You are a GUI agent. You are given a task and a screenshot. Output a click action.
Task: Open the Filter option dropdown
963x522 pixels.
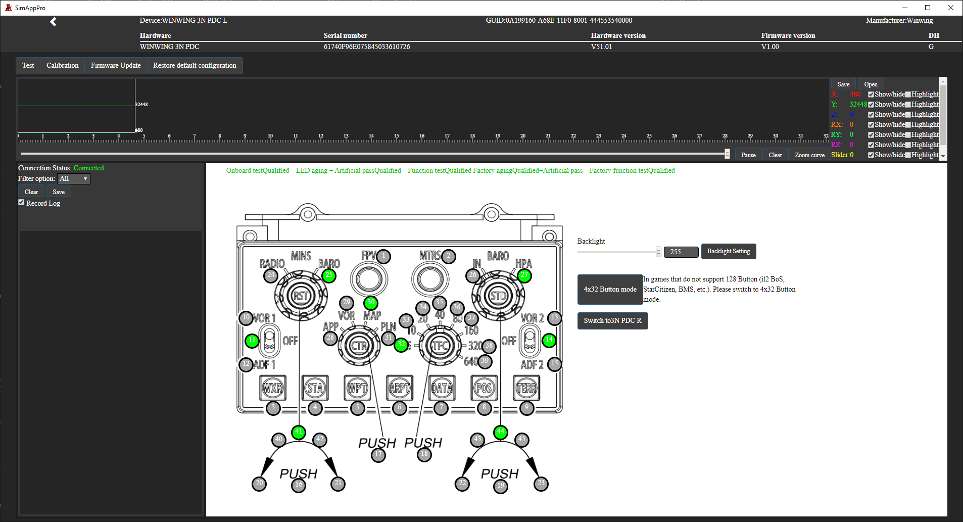click(74, 179)
